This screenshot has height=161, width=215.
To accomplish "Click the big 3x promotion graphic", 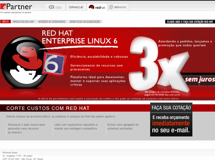I will 159,64.
